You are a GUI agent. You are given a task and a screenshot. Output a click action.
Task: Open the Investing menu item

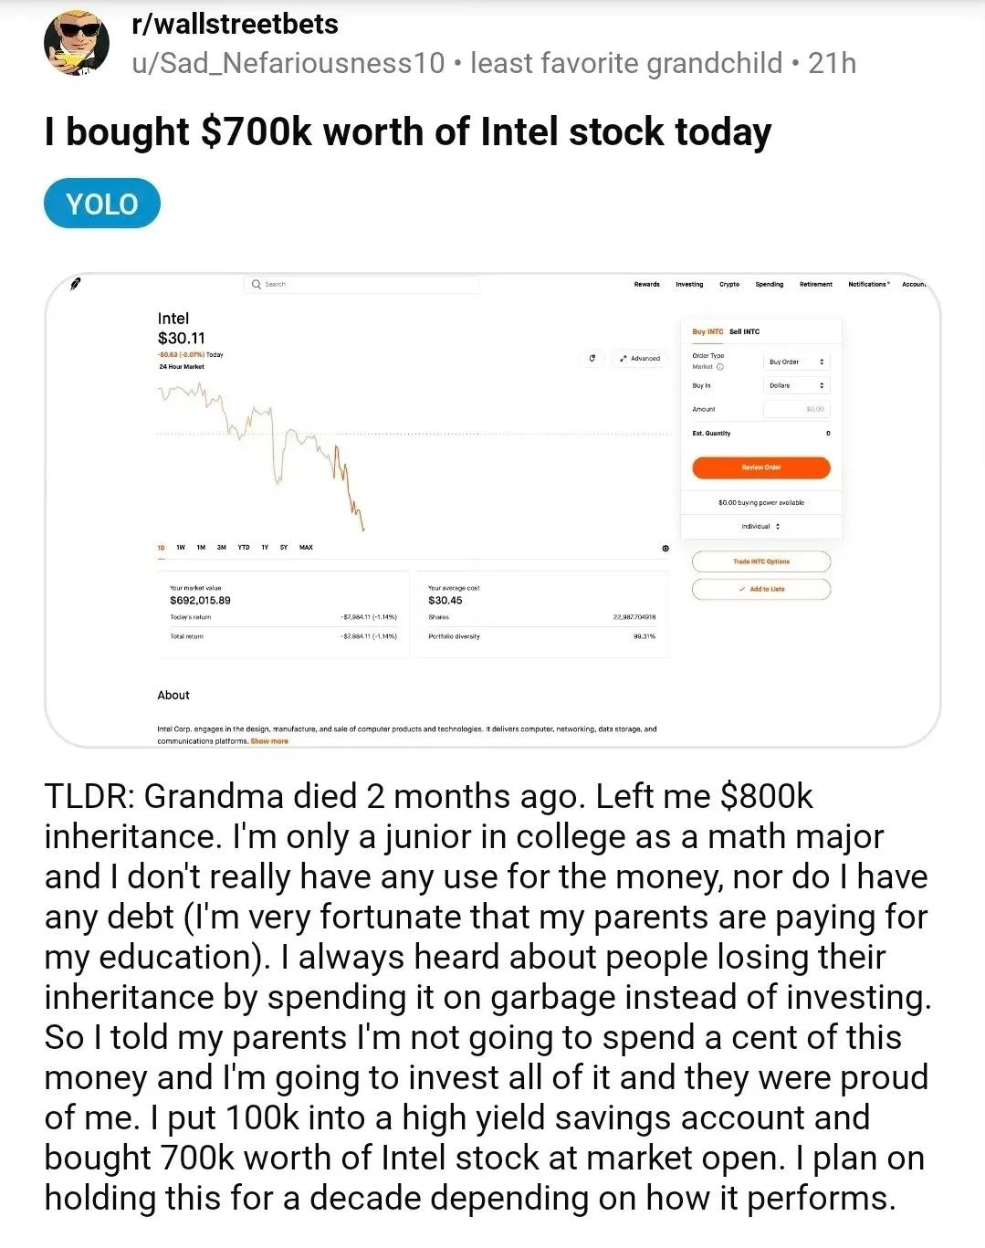689,285
